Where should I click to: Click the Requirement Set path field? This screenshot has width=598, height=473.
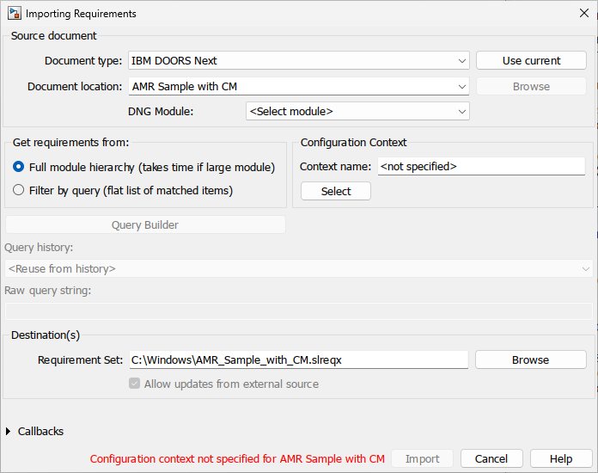point(299,360)
